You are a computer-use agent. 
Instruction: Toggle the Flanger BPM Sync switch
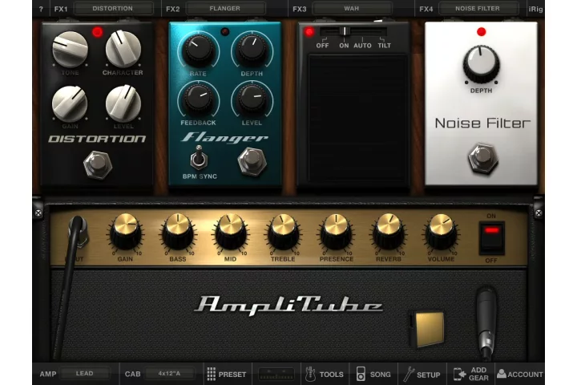click(x=199, y=159)
